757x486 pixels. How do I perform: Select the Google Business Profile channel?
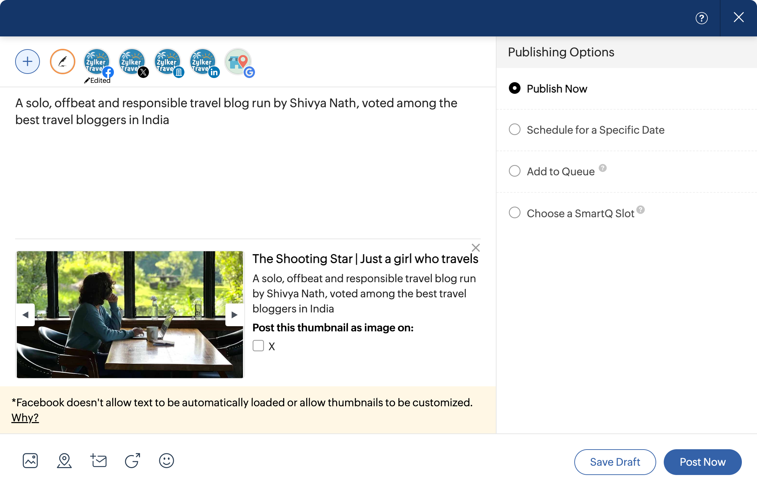click(x=238, y=62)
